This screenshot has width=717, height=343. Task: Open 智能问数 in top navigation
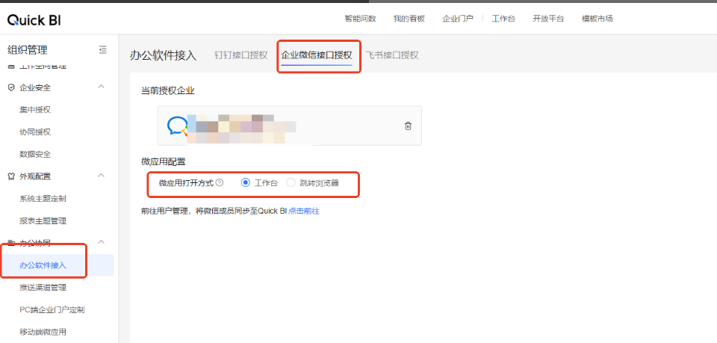(360, 19)
